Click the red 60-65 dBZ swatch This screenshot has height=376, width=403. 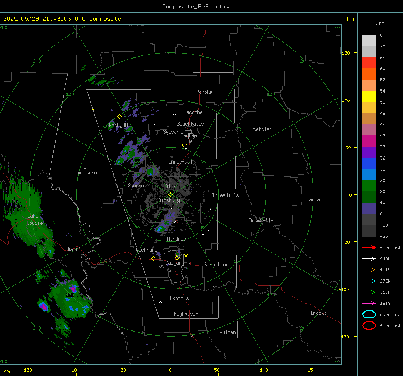pos(369,63)
